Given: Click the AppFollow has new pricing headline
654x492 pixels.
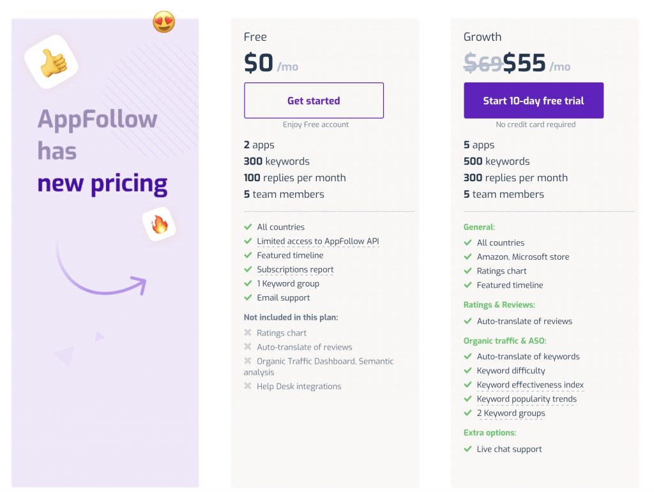Looking at the screenshot, I should (x=102, y=151).
